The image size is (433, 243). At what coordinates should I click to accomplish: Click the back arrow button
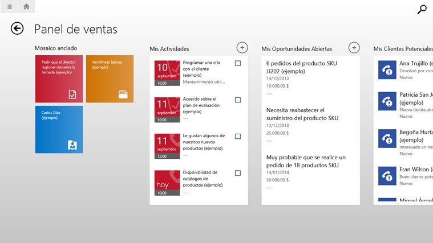click(x=17, y=28)
